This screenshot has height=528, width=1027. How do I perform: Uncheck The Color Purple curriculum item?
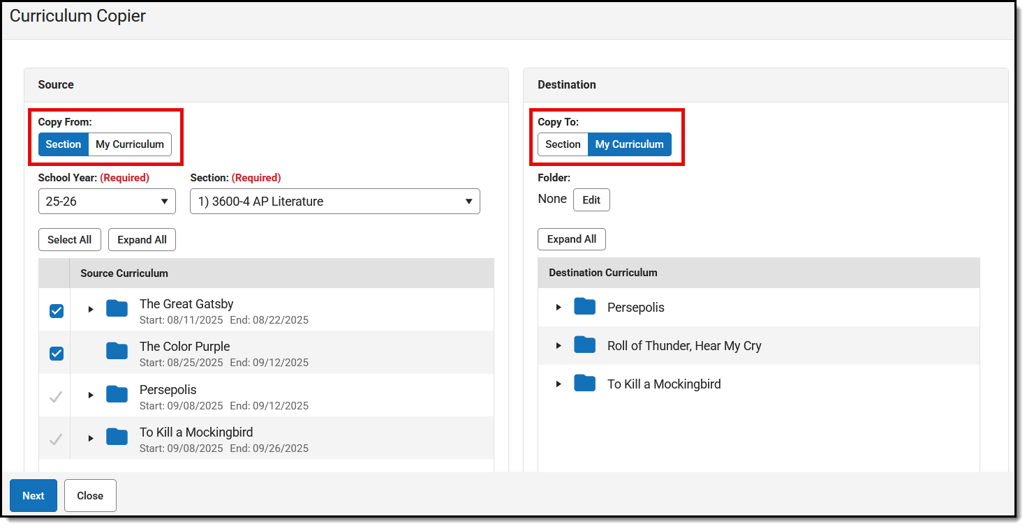(x=56, y=354)
